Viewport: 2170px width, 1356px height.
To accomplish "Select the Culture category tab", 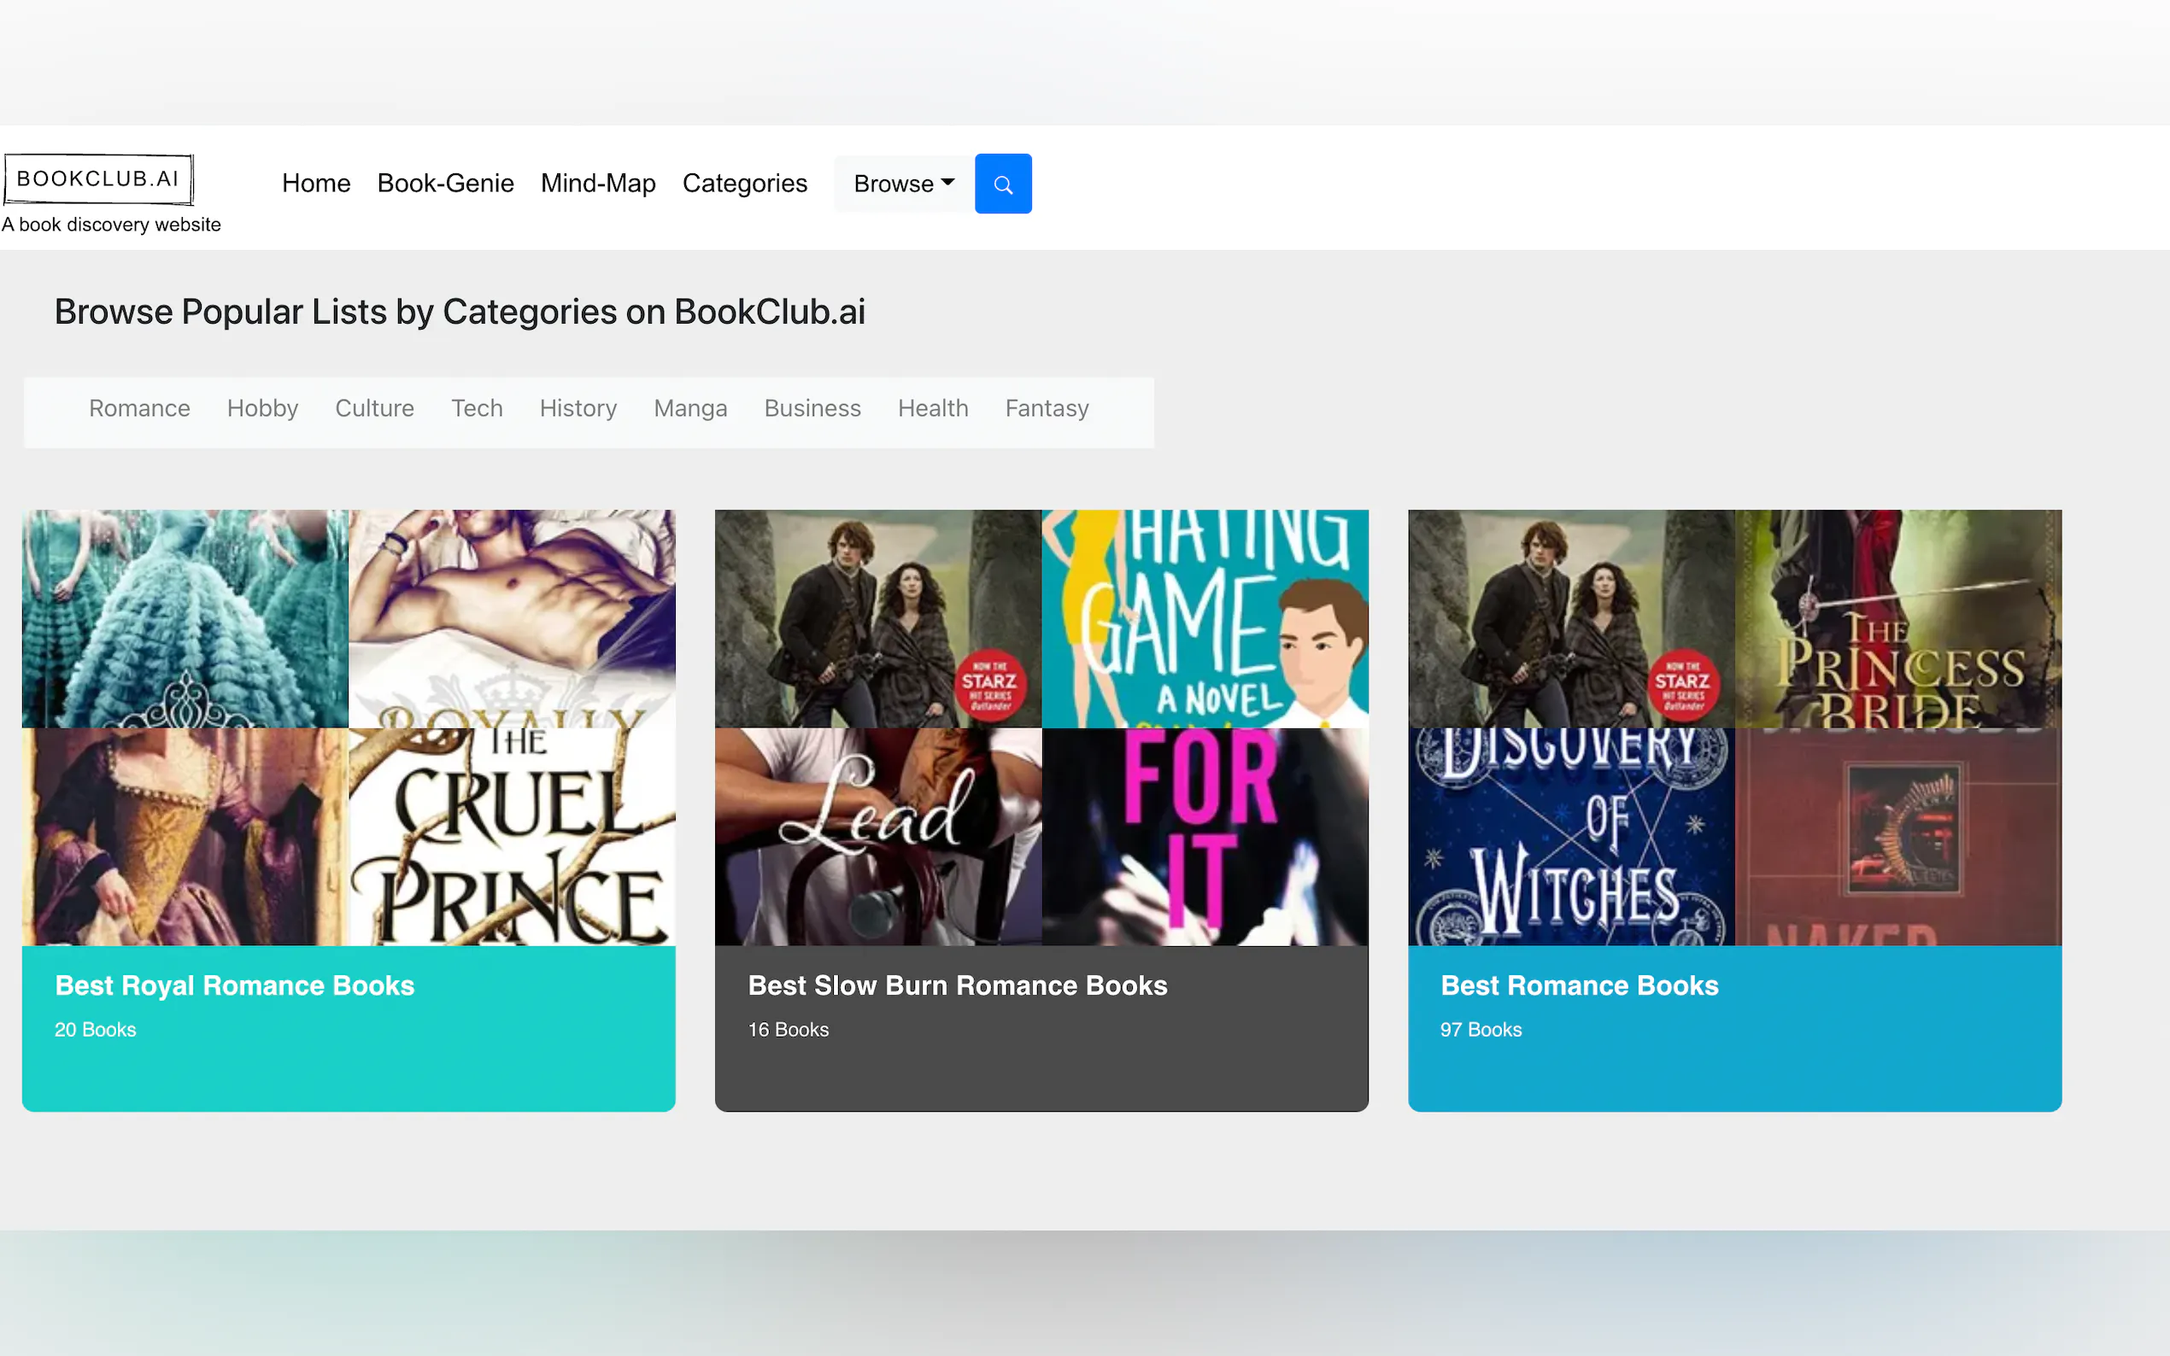I will coord(374,409).
